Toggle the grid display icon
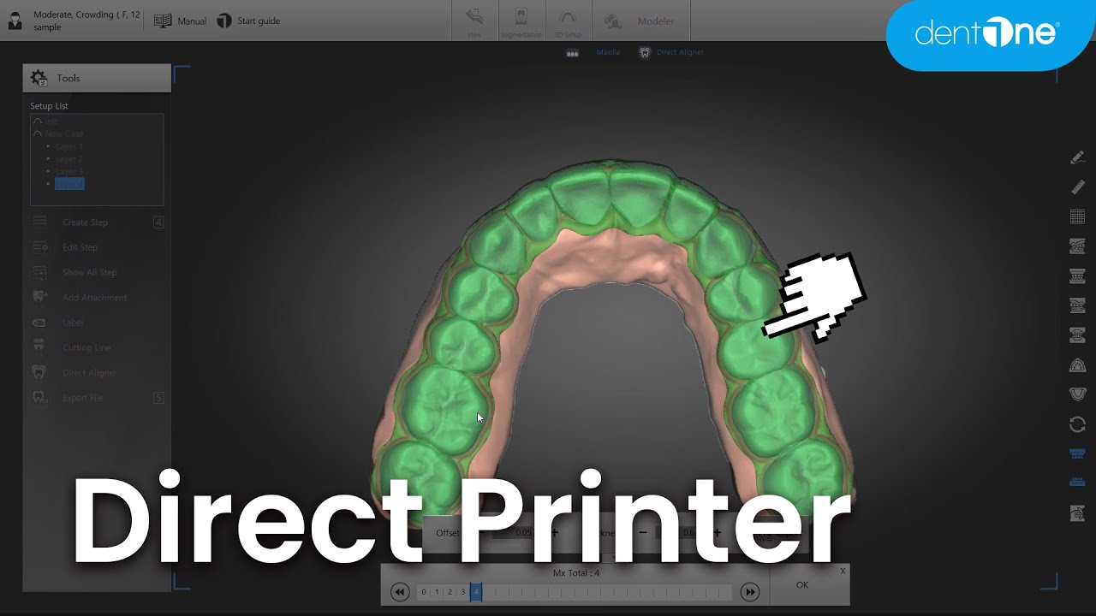This screenshot has width=1096, height=616. (x=1078, y=216)
